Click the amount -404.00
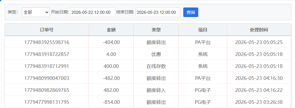This screenshot has width=295, height=108. pyautogui.click(x=111, y=42)
